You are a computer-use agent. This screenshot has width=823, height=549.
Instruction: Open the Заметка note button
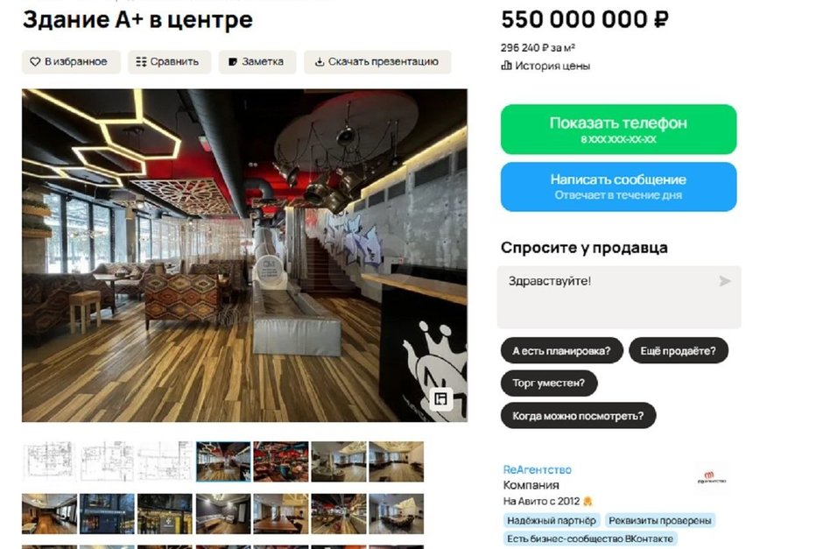pos(257,62)
